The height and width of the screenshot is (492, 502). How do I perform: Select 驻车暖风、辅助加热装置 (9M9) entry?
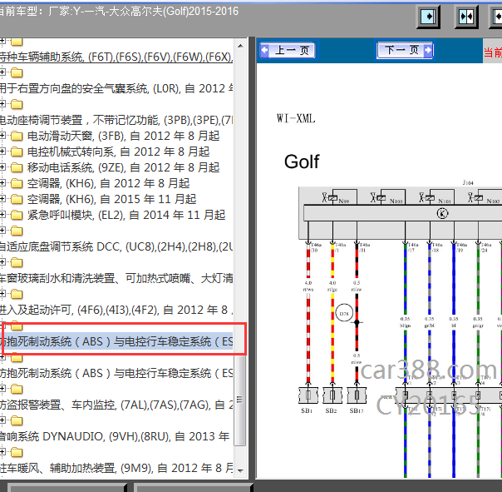click(x=116, y=468)
